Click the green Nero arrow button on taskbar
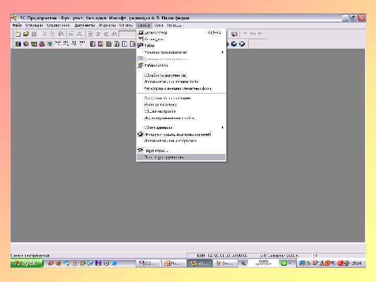 click(284, 263)
